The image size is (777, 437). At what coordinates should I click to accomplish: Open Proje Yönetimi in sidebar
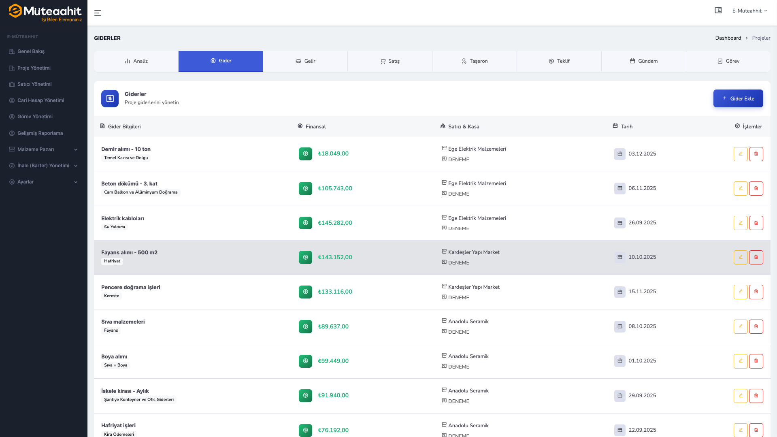(x=34, y=68)
